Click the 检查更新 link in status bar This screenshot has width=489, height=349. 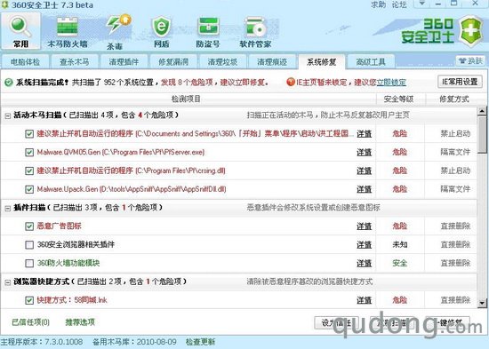click(x=200, y=342)
